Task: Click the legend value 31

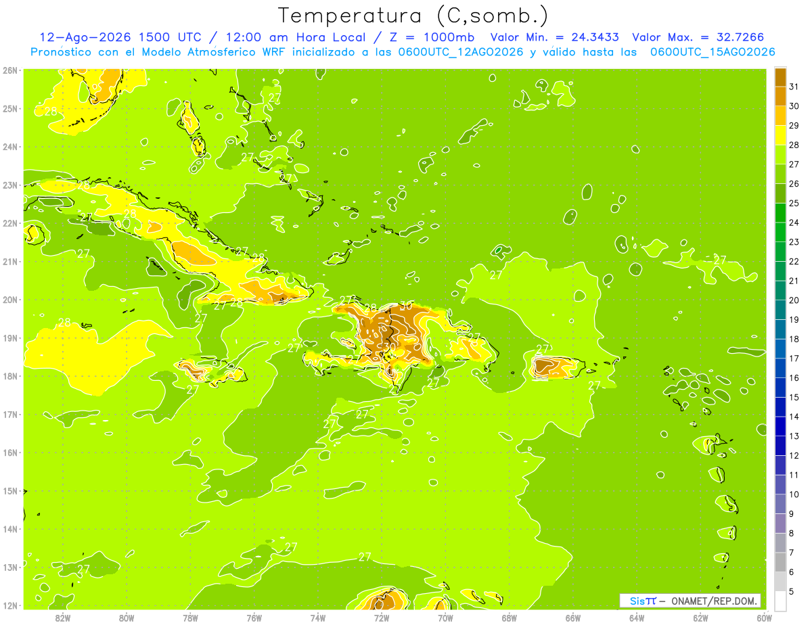Action: (794, 87)
